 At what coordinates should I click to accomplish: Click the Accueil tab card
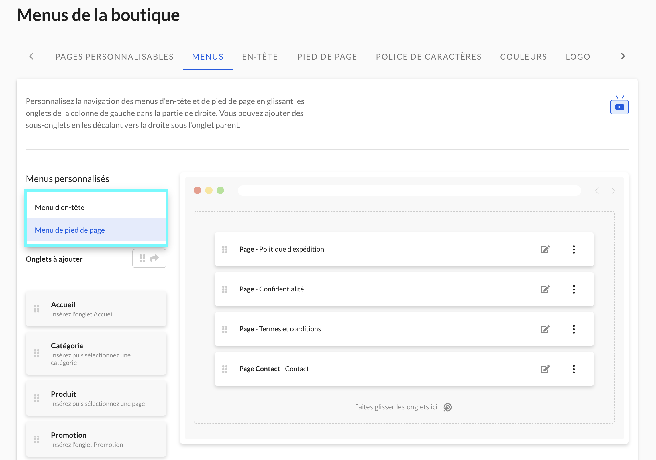96,309
